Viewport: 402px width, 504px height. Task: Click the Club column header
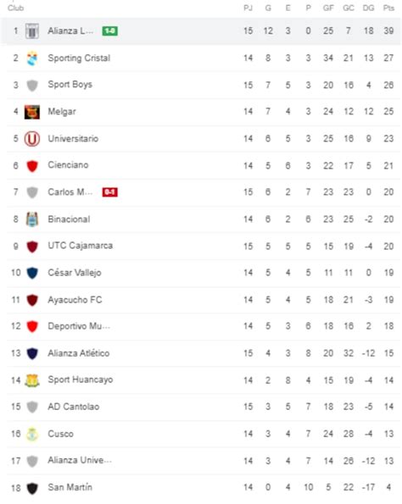(16, 8)
